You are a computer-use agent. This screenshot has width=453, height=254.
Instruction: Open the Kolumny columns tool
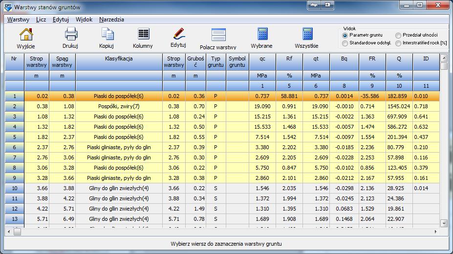tap(143, 34)
